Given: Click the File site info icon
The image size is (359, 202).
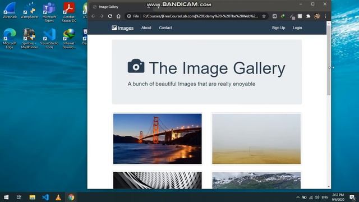Looking at the screenshot, I should point(129,16).
